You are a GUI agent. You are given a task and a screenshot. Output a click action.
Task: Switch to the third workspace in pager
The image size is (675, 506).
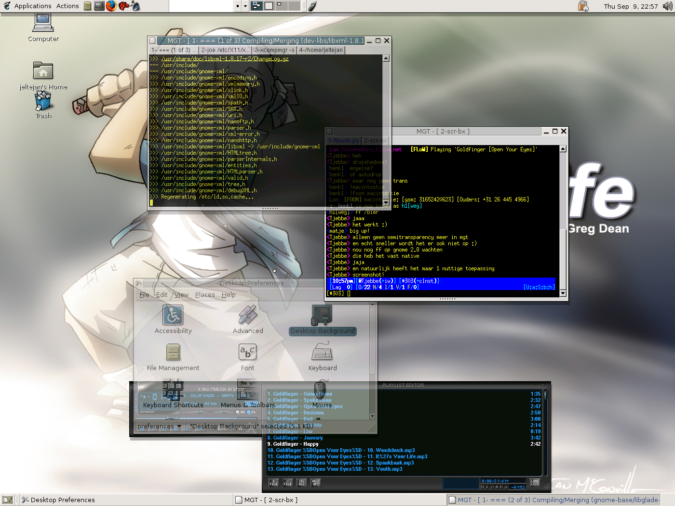point(282,6)
